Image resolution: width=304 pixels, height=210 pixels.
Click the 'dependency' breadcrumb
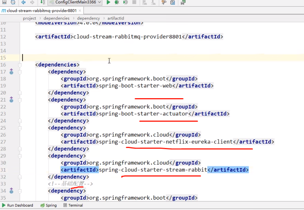(x=88, y=18)
